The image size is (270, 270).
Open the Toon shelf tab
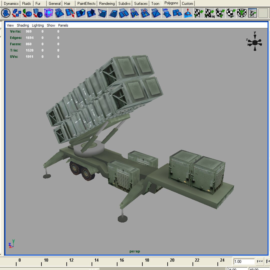pos(155,3)
